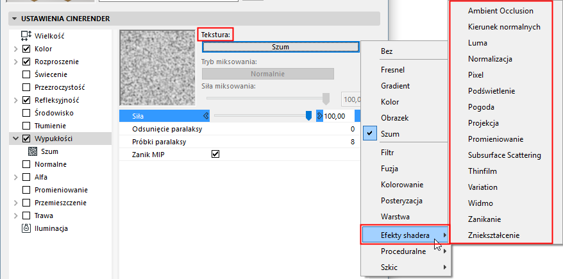Click the Siła strength slider handle
Screen dimensions: 563x279
(x=308, y=115)
